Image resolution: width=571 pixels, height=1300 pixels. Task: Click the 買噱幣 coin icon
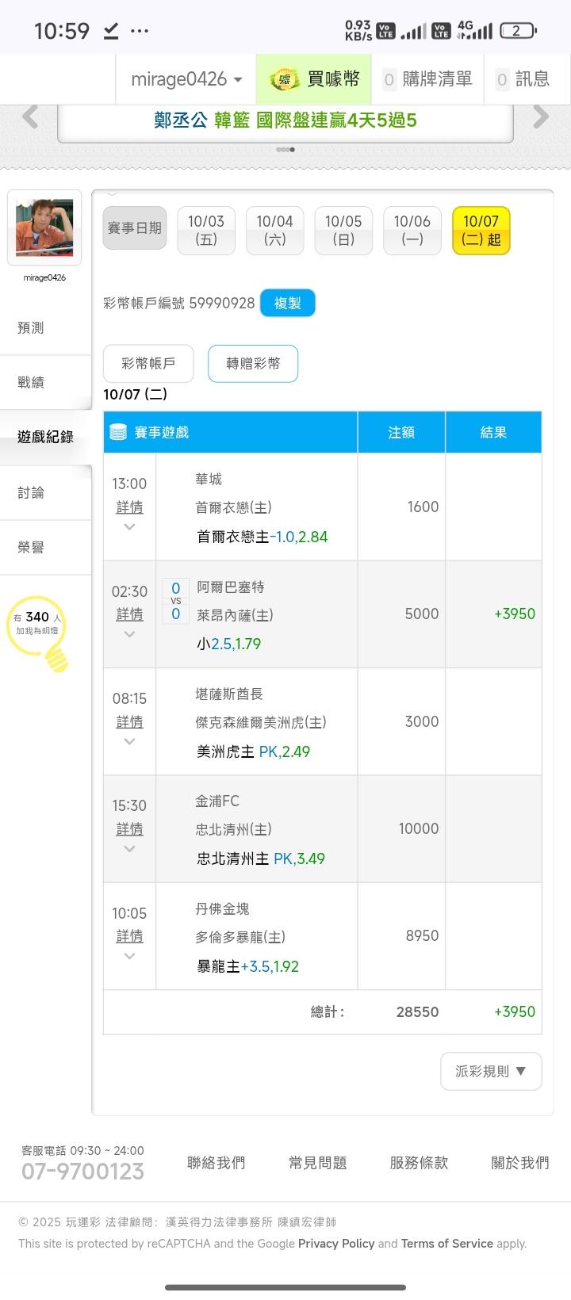(284, 79)
